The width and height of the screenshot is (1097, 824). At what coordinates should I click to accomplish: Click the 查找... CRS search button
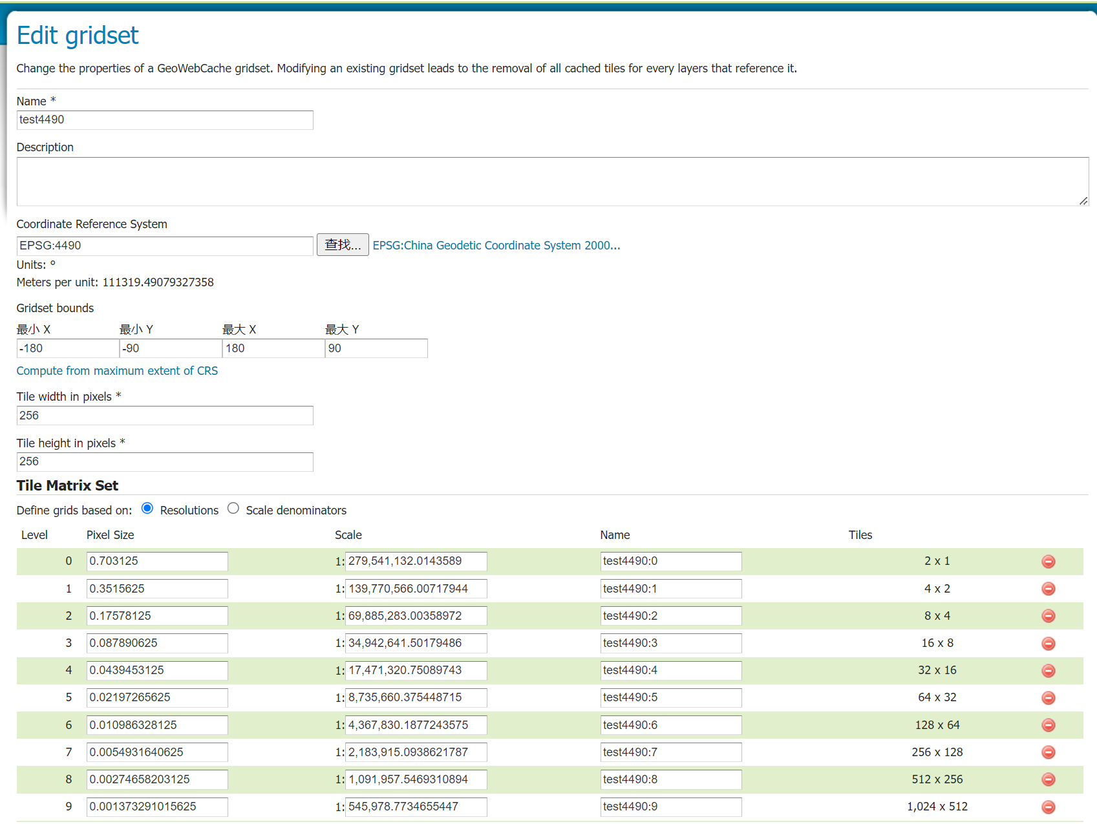[x=343, y=245]
